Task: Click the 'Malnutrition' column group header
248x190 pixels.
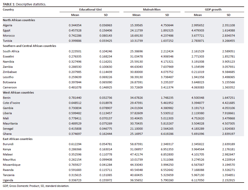Action: pos(152,10)
